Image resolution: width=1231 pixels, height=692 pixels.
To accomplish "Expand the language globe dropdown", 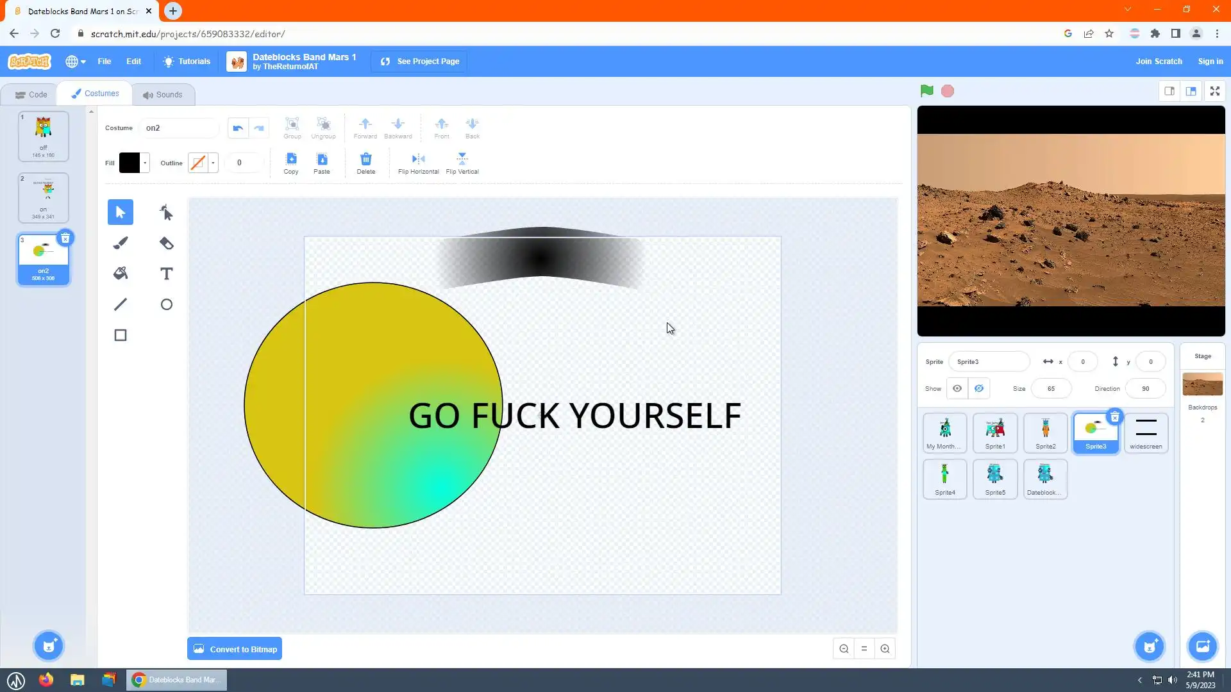I will tap(76, 62).
